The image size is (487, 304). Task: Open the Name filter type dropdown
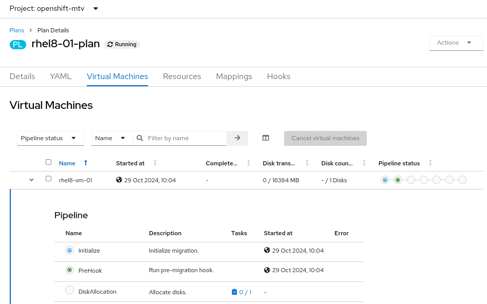(112, 138)
